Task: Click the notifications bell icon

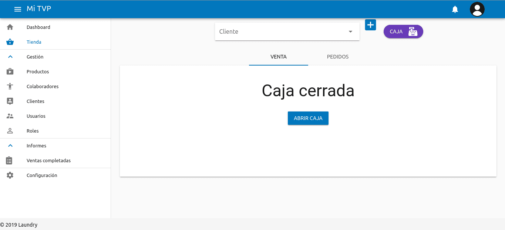Action: click(x=455, y=9)
